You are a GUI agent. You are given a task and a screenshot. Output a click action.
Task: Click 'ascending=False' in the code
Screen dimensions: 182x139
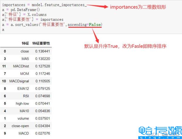tap(84, 25)
